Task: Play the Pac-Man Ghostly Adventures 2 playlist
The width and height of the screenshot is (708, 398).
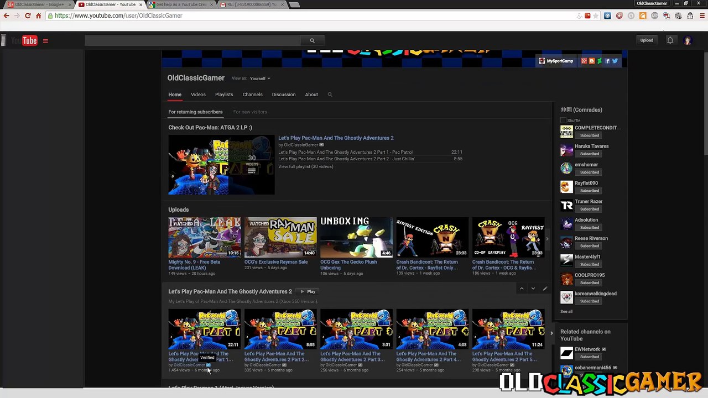Action: 308,291
